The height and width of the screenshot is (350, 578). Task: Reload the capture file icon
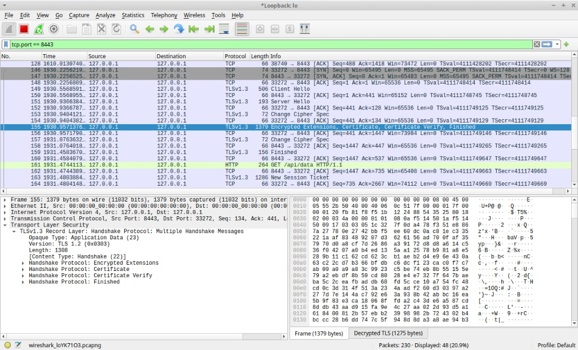(x=116, y=29)
